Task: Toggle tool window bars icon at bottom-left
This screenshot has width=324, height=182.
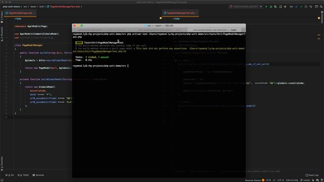Action: [2, 180]
